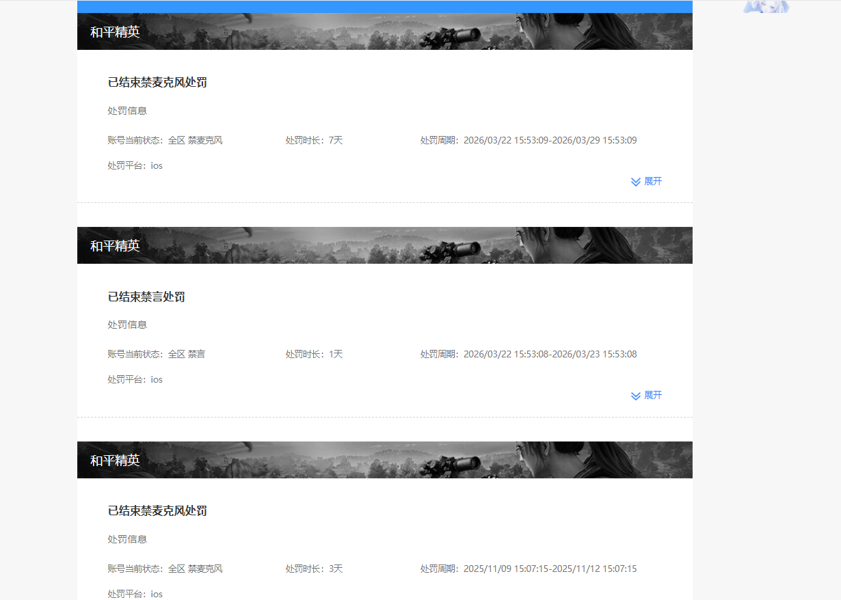Image resolution: width=841 pixels, height=600 pixels.
Task: Click the second 和平精英 banner above 已结束禁言处罚
Action: click(385, 245)
